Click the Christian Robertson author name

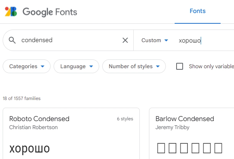(33, 127)
